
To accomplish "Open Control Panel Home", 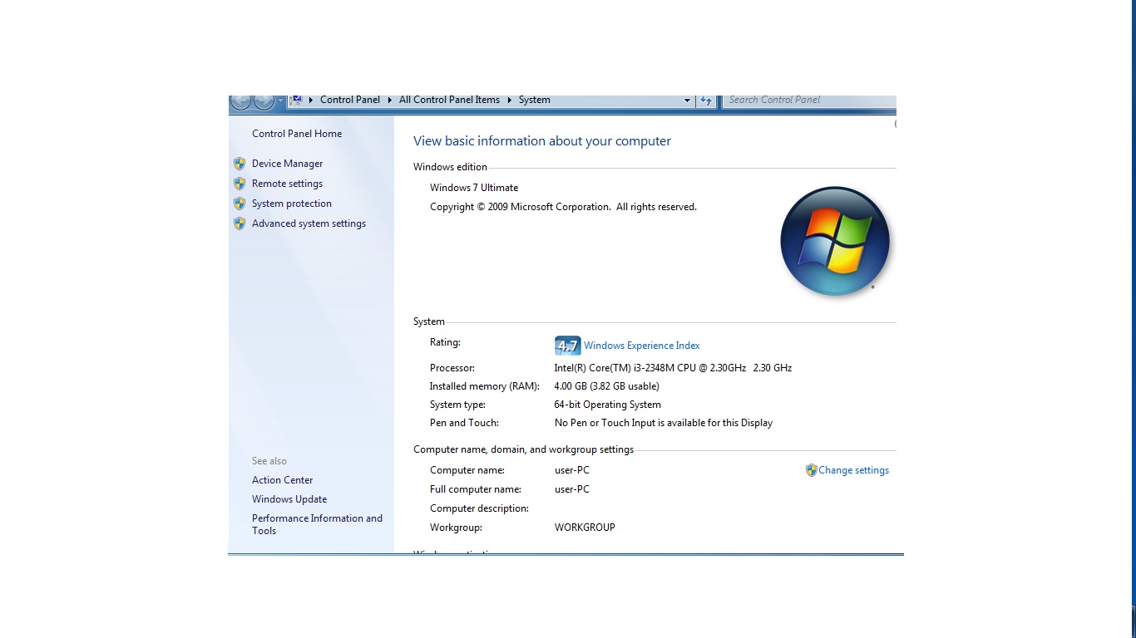I will pyautogui.click(x=297, y=134).
